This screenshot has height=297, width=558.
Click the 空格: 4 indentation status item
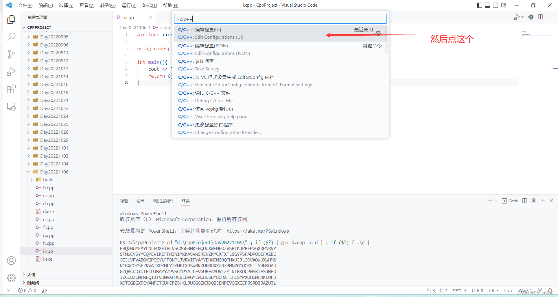(459, 290)
